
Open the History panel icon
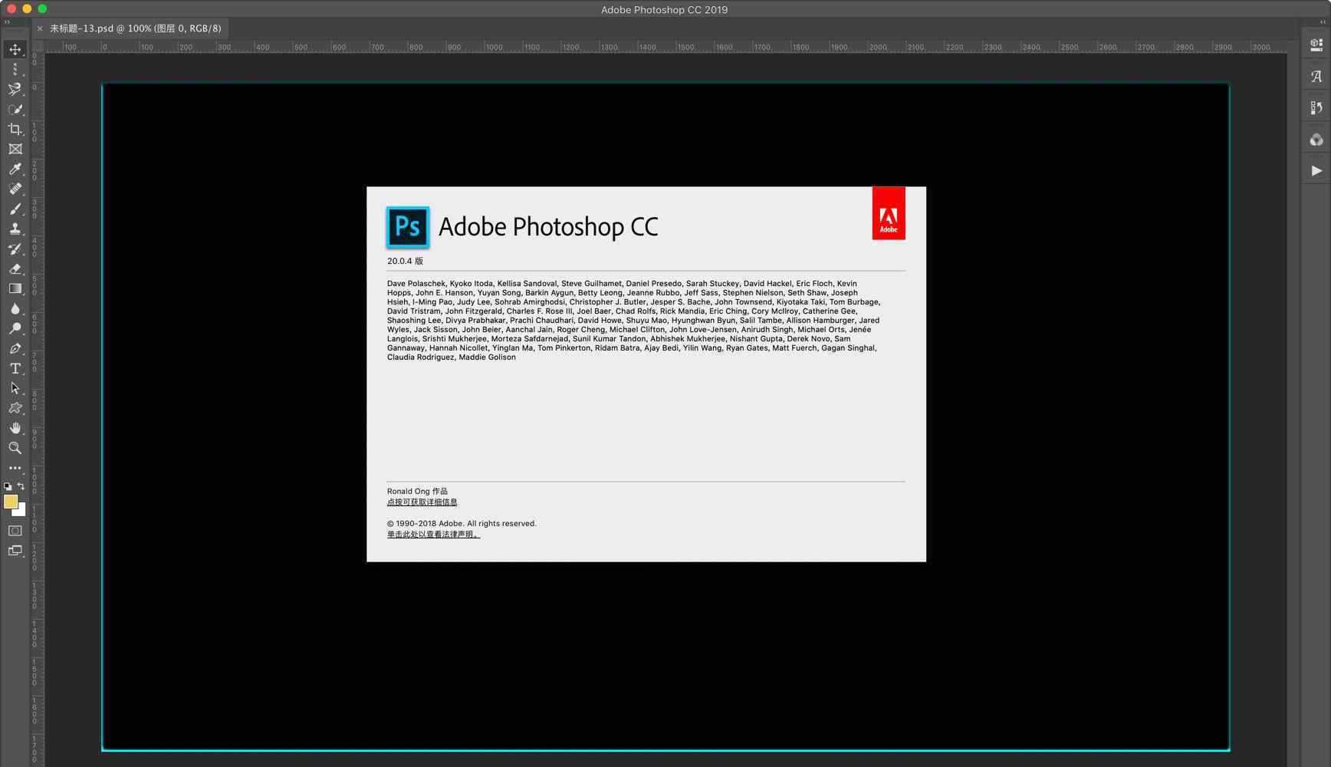(1316, 108)
